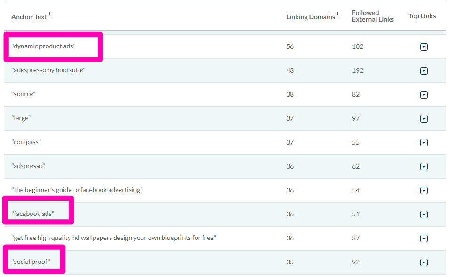Select anchor text "social proof"
Viewport: 454px width, 277px height.
click(x=31, y=262)
